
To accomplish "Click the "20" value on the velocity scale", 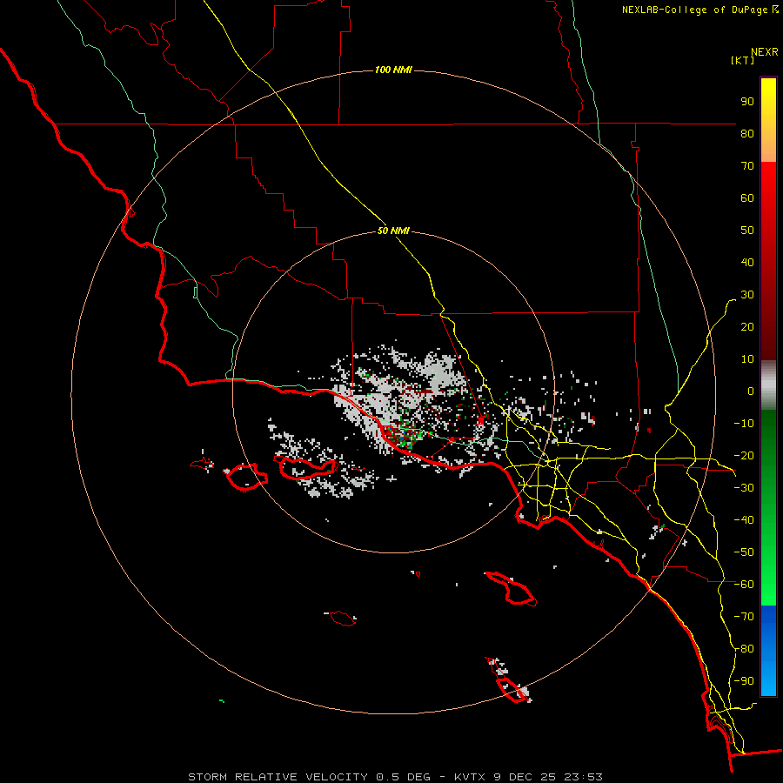I will [x=747, y=327].
